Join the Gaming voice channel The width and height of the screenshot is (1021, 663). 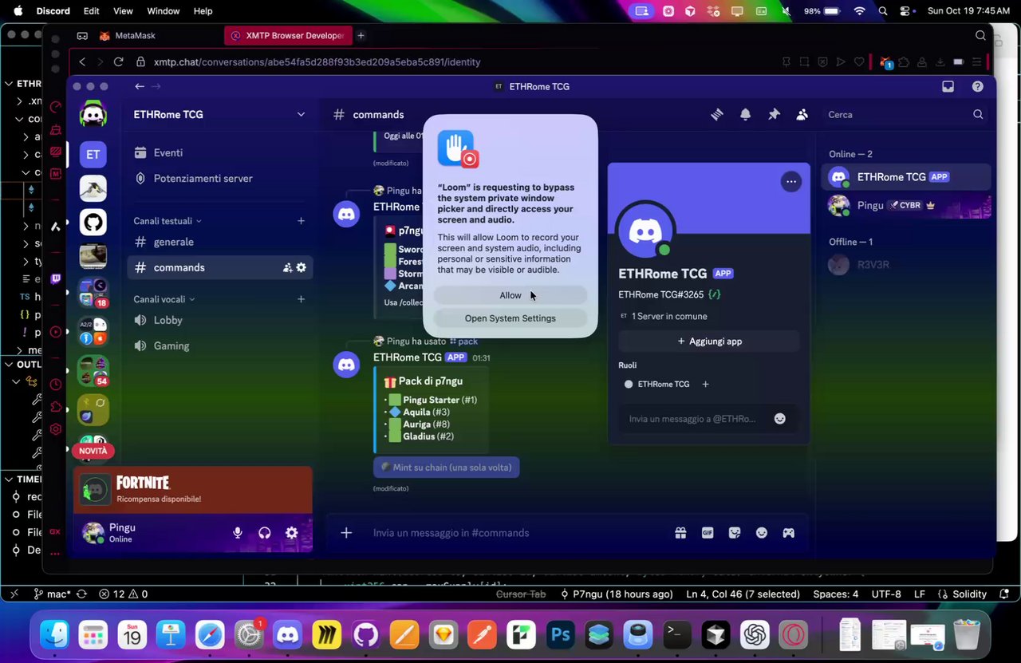coord(219,345)
